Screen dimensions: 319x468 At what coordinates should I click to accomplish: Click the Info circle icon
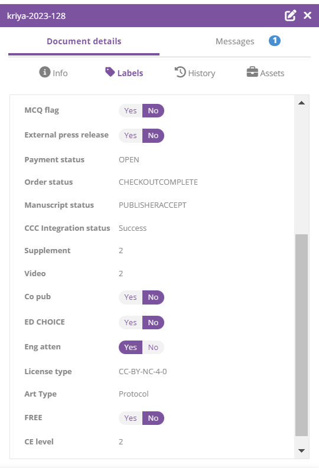click(x=45, y=72)
